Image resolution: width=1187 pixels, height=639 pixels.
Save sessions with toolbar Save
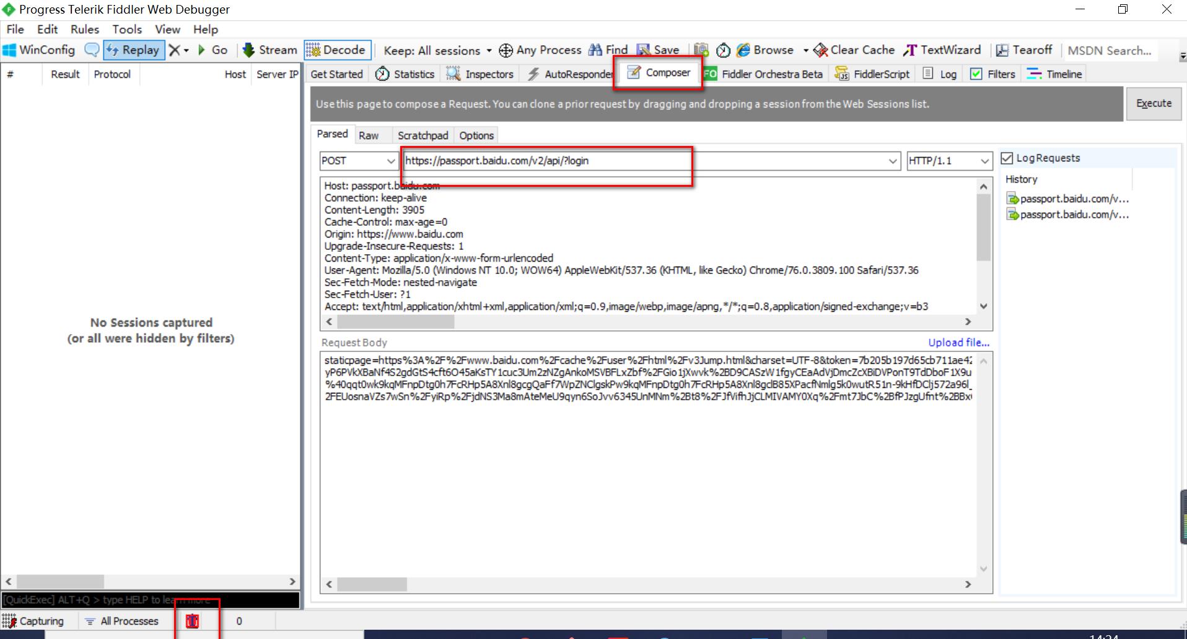(659, 50)
